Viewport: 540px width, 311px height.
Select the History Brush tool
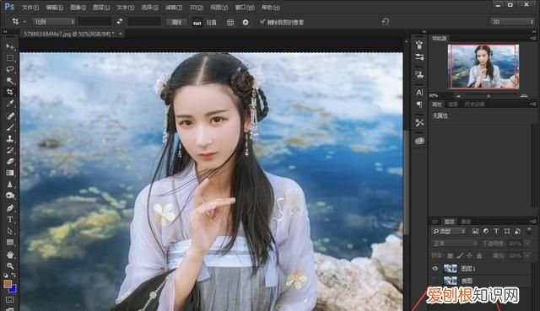[x=10, y=150]
